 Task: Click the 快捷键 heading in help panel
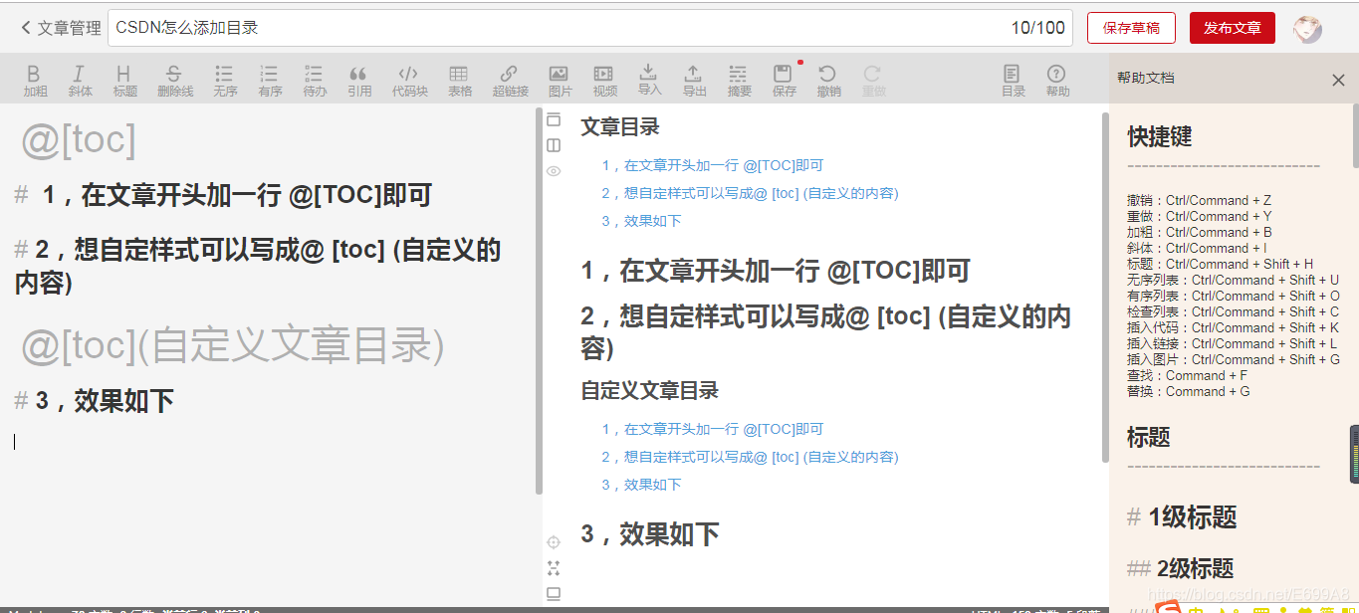coord(1160,137)
